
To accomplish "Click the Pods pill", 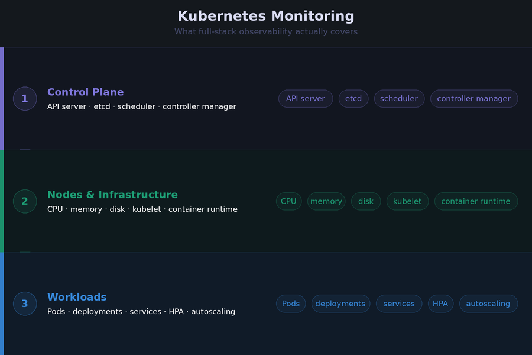I will tap(291, 304).
